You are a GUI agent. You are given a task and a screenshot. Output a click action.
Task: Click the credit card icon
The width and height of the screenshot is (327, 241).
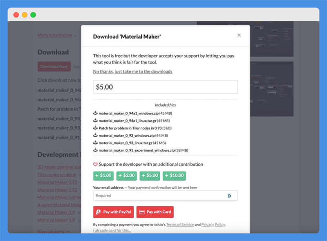[x=142, y=212]
